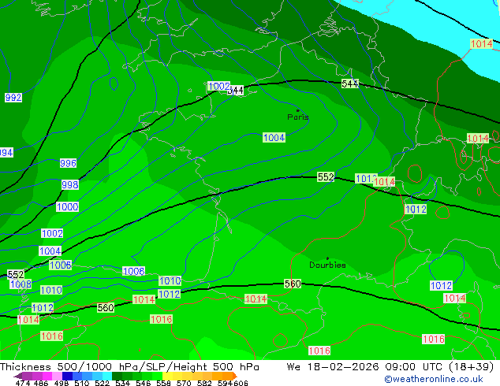The width and height of the screenshot is (500, 386).
Task: Pick the dark blue legend swatch before 510
Action: click(67, 376)
